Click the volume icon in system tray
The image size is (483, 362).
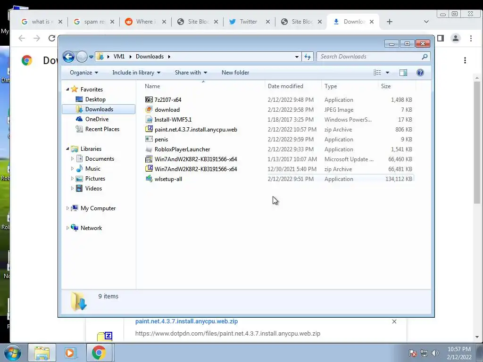[x=435, y=353]
